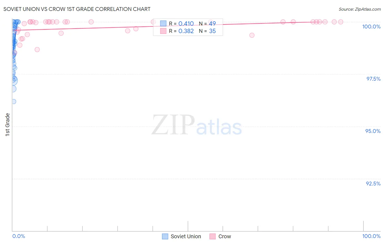
Task: Click the 0.0% x-axis label
Action: (x=19, y=236)
